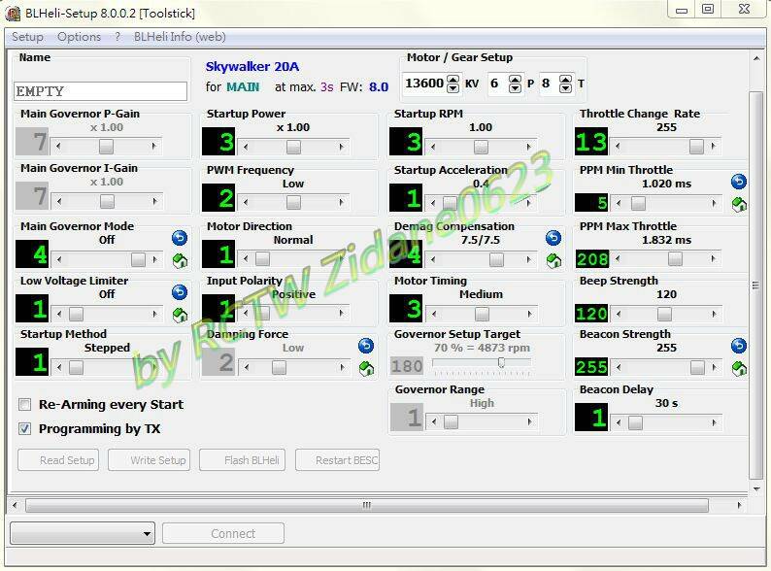Click right arrow of PPM Max Throttle slider
Image resolution: width=771 pixels, height=571 pixels.
click(x=714, y=258)
